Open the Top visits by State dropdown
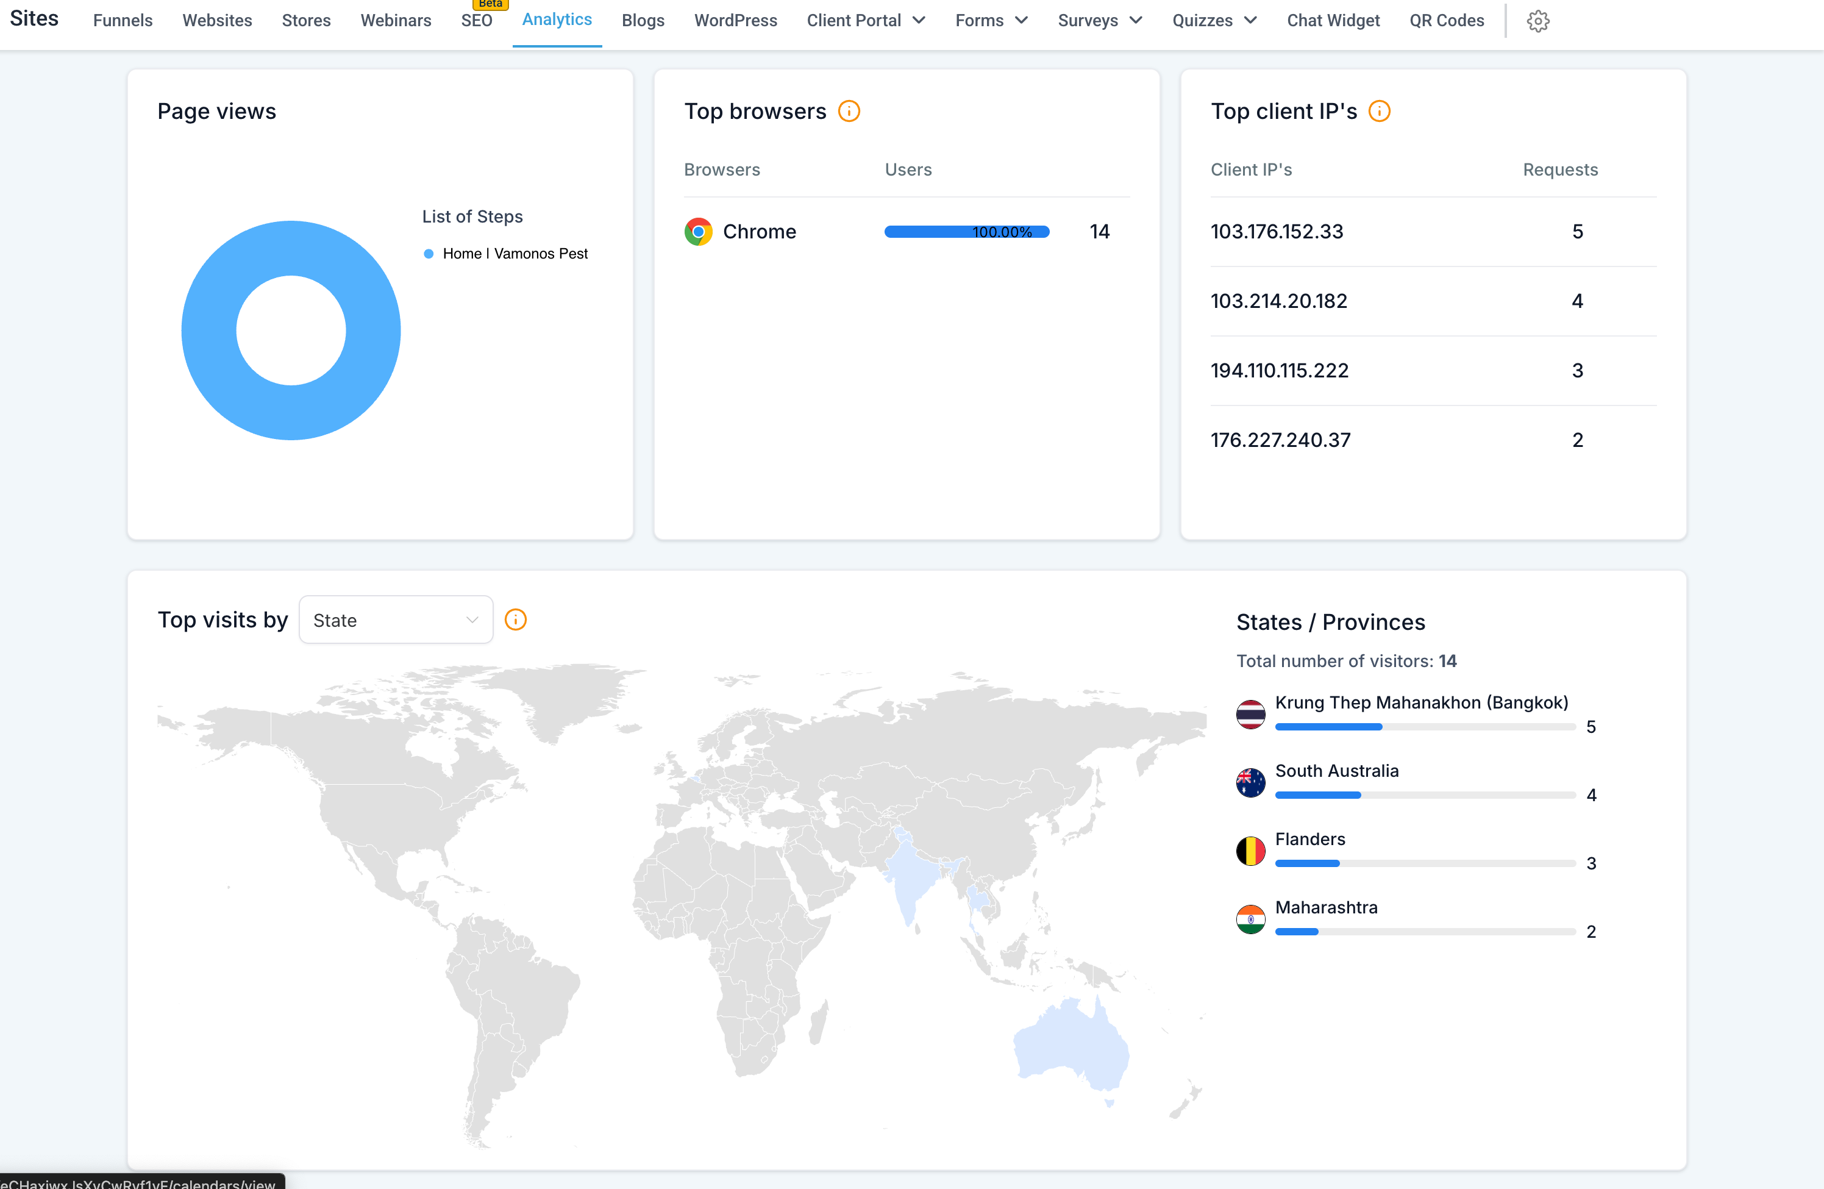 396,620
